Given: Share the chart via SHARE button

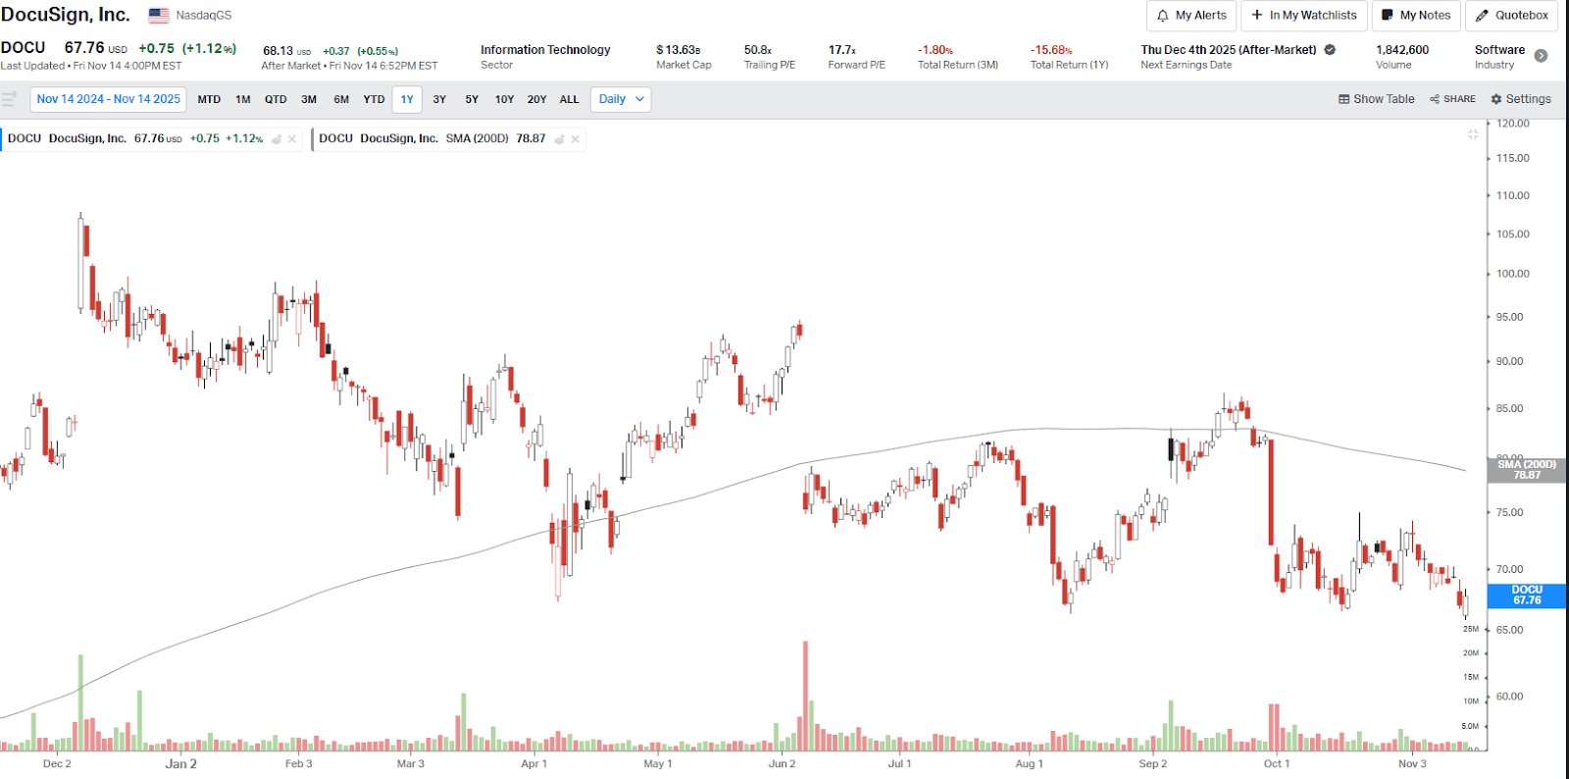Looking at the screenshot, I should (1452, 99).
